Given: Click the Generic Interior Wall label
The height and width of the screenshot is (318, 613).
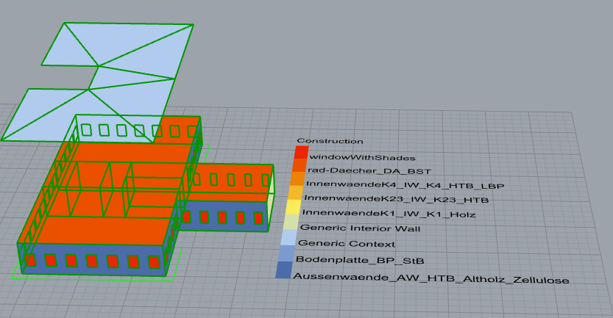Looking at the screenshot, I should click(360, 228).
